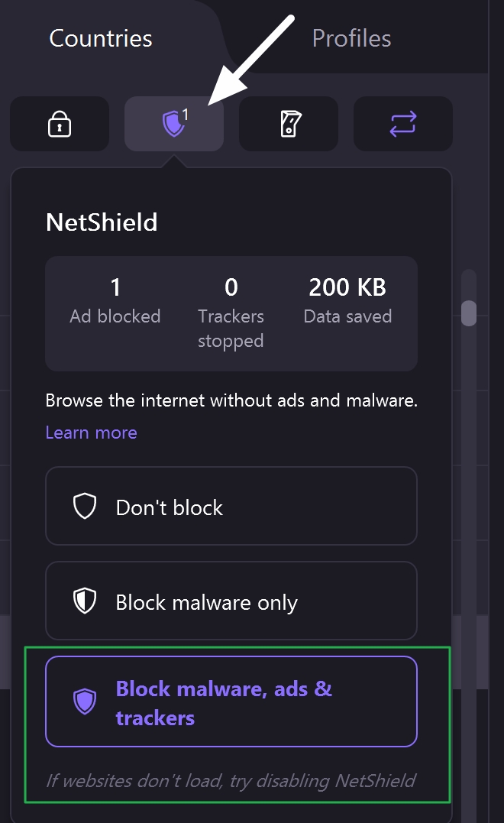Click the outline shield beside Don't block
The width and height of the screenshot is (504, 823).
click(84, 507)
